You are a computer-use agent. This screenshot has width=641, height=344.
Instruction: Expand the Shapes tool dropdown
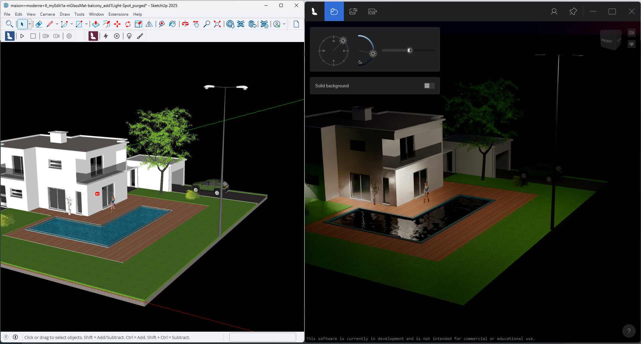click(x=86, y=24)
